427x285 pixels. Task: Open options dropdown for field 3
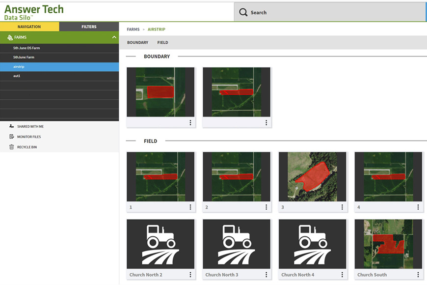coord(342,207)
